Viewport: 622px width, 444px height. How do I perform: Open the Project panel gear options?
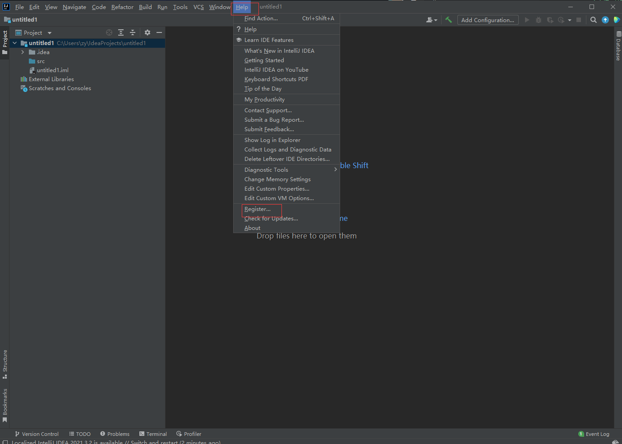147,32
